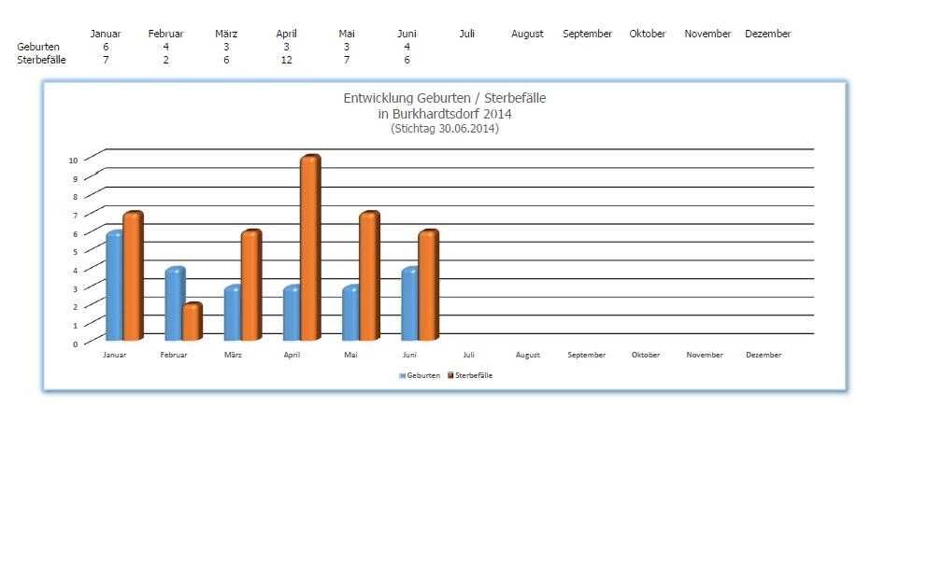Click the 'Sterbefälle' legend text label
This screenshot has width=942, height=588.
(474, 375)
